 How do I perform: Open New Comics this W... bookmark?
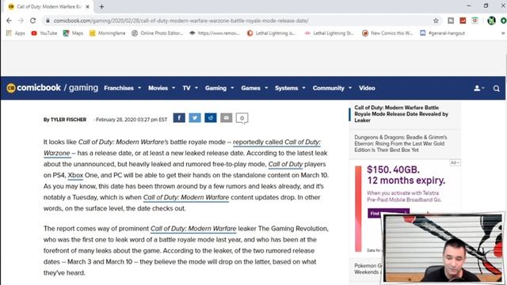[387, 33]
